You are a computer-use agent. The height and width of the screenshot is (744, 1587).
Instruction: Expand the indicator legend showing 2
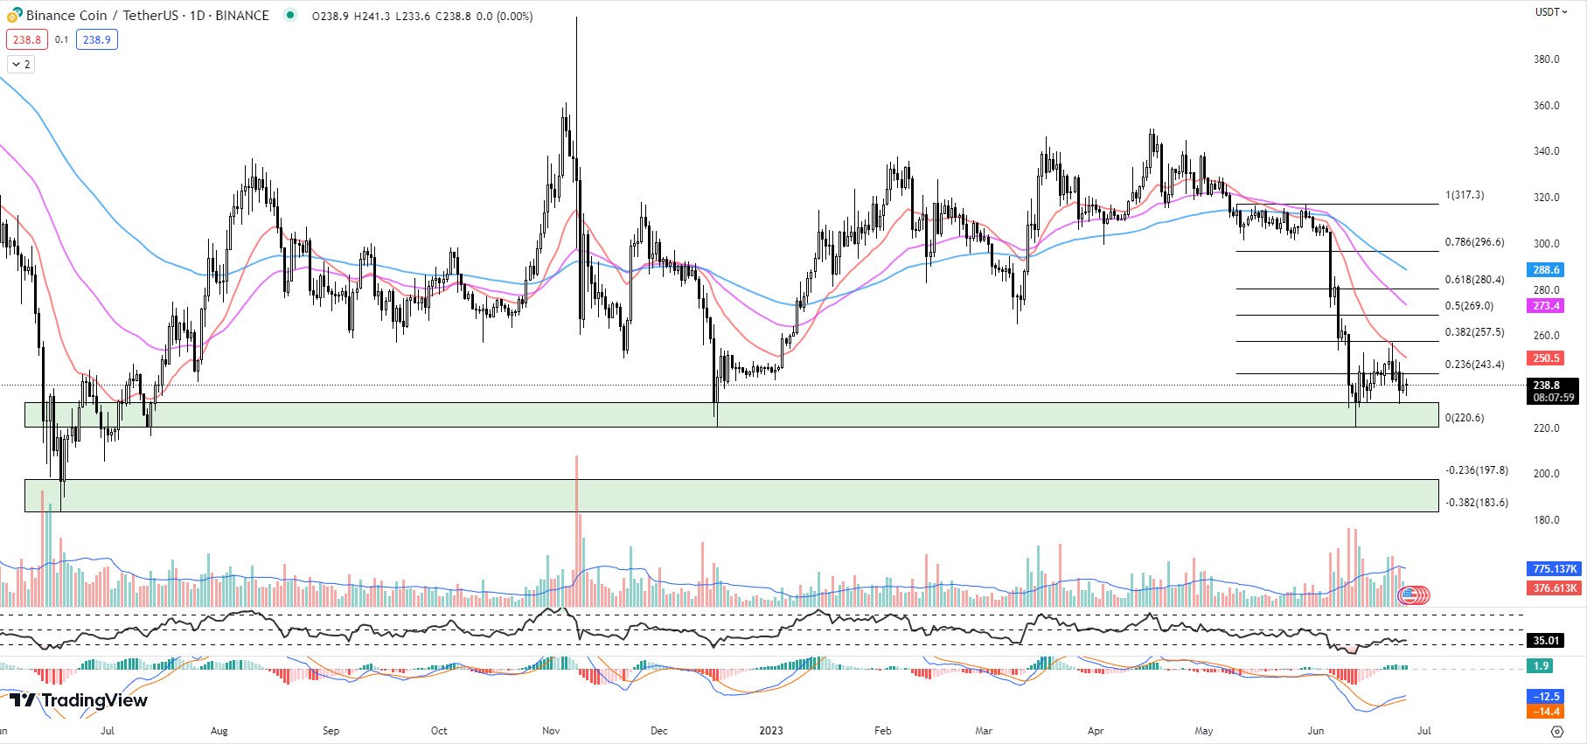[x=21, y=64]
